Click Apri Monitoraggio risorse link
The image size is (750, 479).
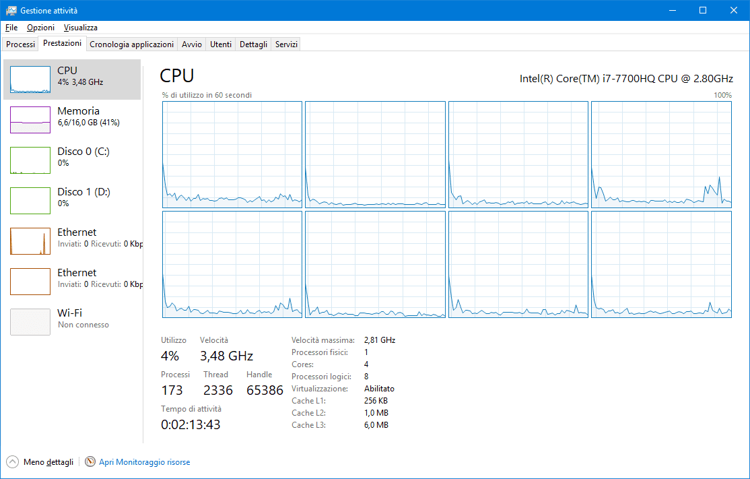(144, 462)
